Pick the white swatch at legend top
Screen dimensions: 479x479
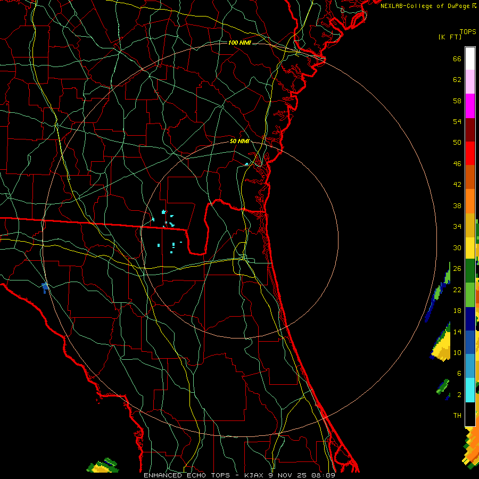[470, 59]
